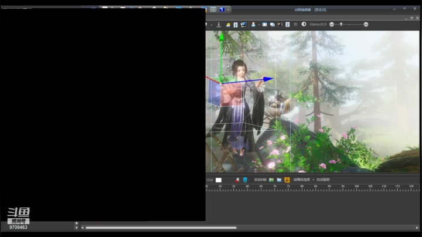Image resolution: width=422 pixels, height=237 pixels.
Task: Click the grey picture icon in title bar
Action: tap(213, 9)
